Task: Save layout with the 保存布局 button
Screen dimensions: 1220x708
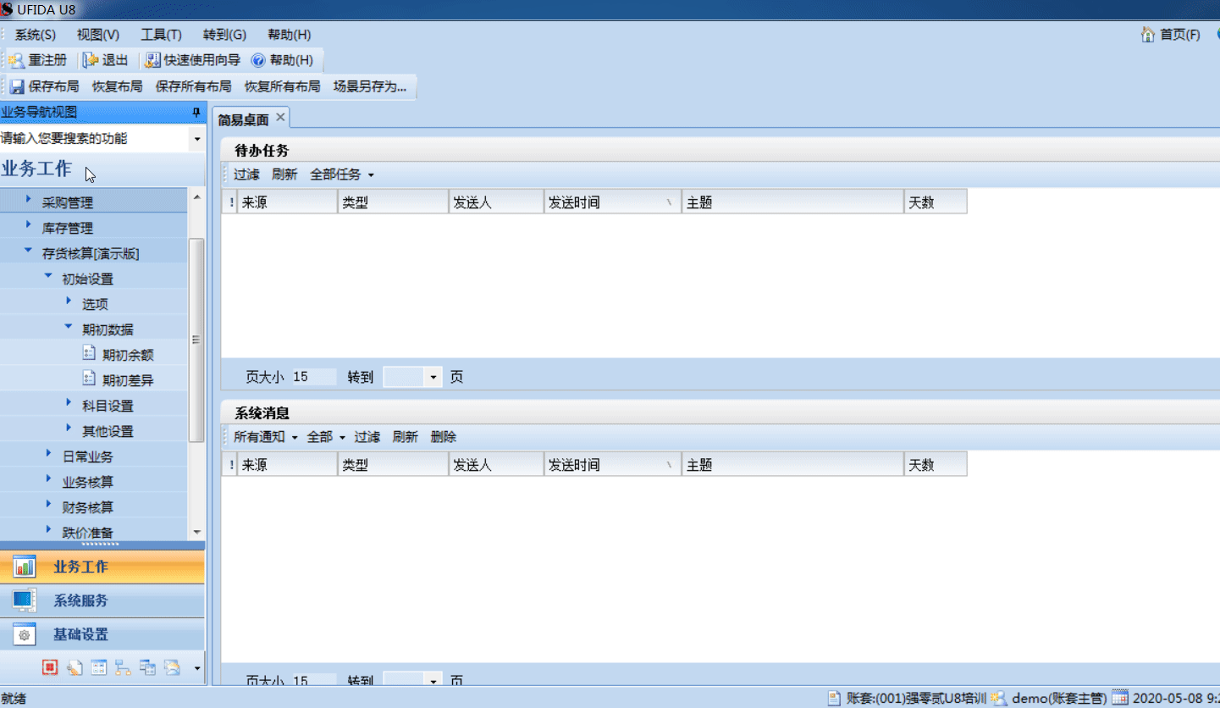Action: coord(44,86)
